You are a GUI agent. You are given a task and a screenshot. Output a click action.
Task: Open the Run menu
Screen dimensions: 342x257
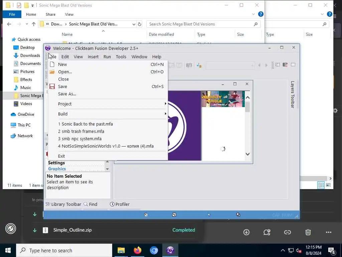pos(107,57)
